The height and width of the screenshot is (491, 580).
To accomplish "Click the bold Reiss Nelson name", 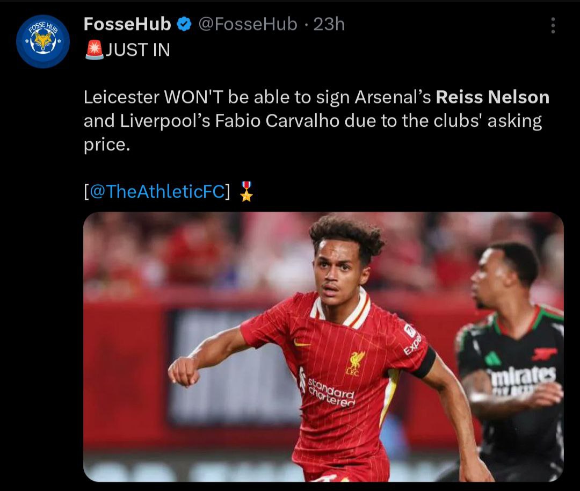I will 492,97.
